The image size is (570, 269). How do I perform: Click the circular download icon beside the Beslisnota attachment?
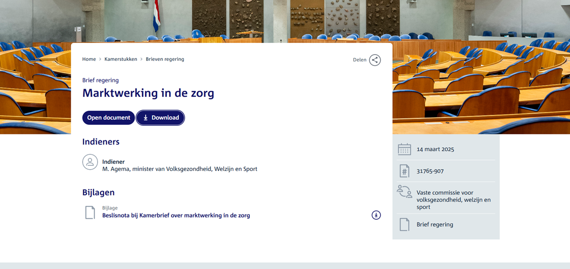(376, 215)
